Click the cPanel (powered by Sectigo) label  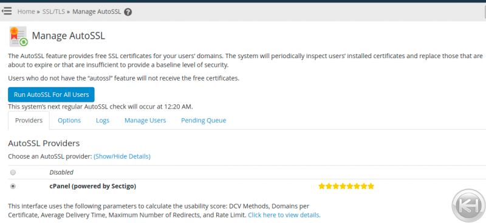pyautogui.click(x=93, y=186)
